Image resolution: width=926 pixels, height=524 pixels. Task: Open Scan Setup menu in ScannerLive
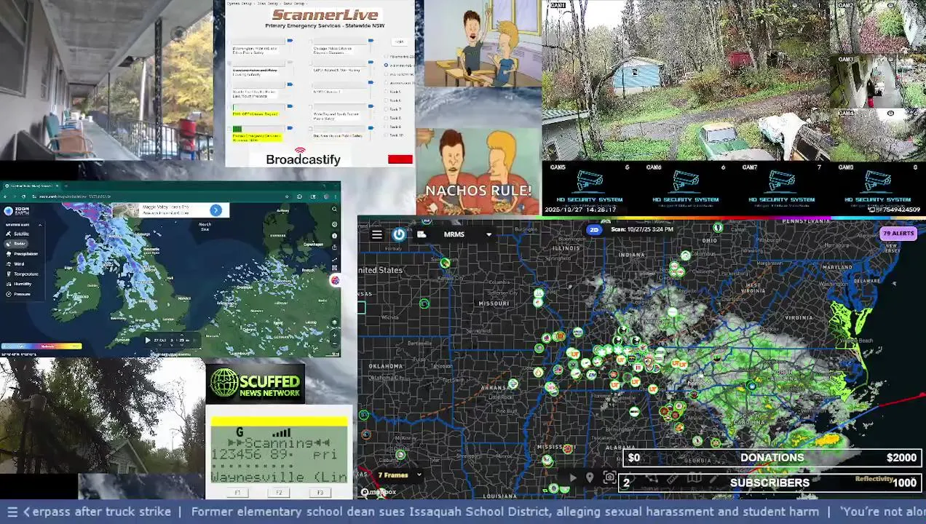click(x=268, y=4)
